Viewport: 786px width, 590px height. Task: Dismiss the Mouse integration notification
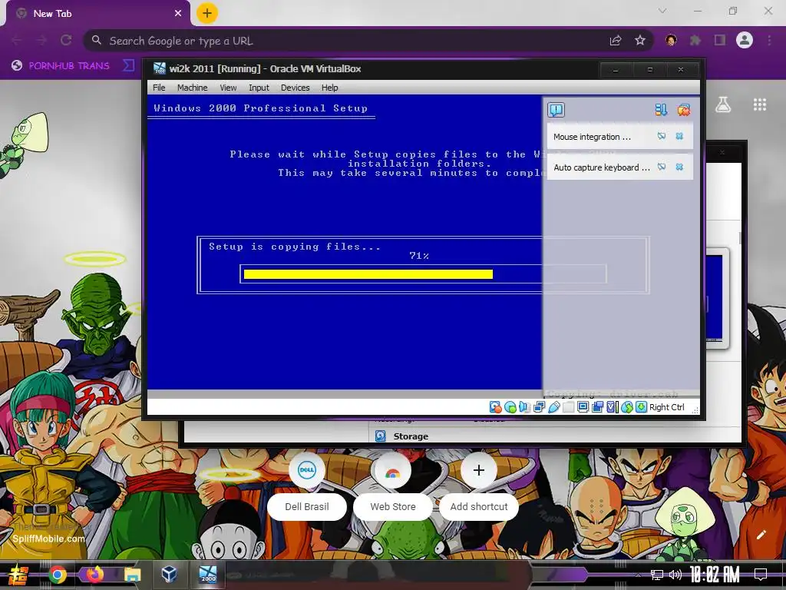(x=679, y=136)
